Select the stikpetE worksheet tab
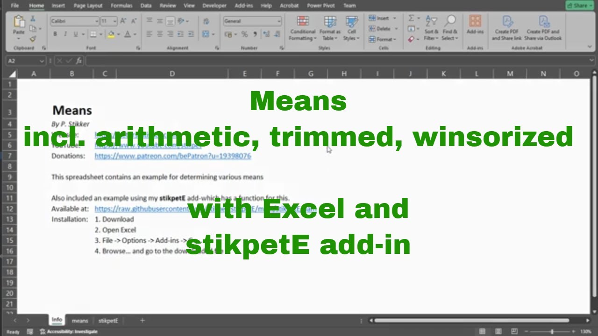This screenshot has height=336, width=598. (108, 321)
